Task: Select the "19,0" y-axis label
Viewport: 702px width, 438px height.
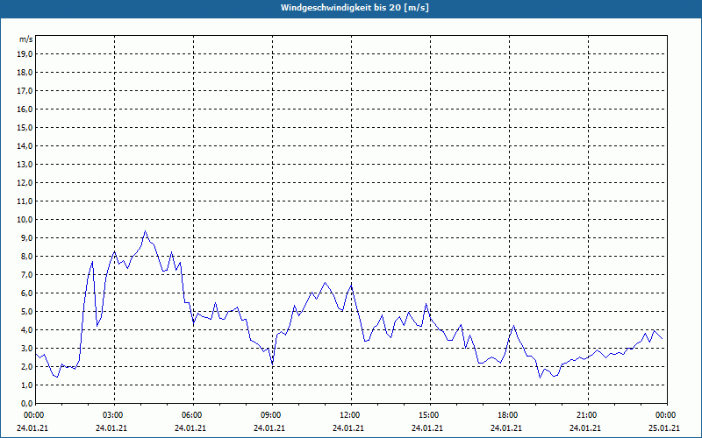Action: (x=25, y=54)
